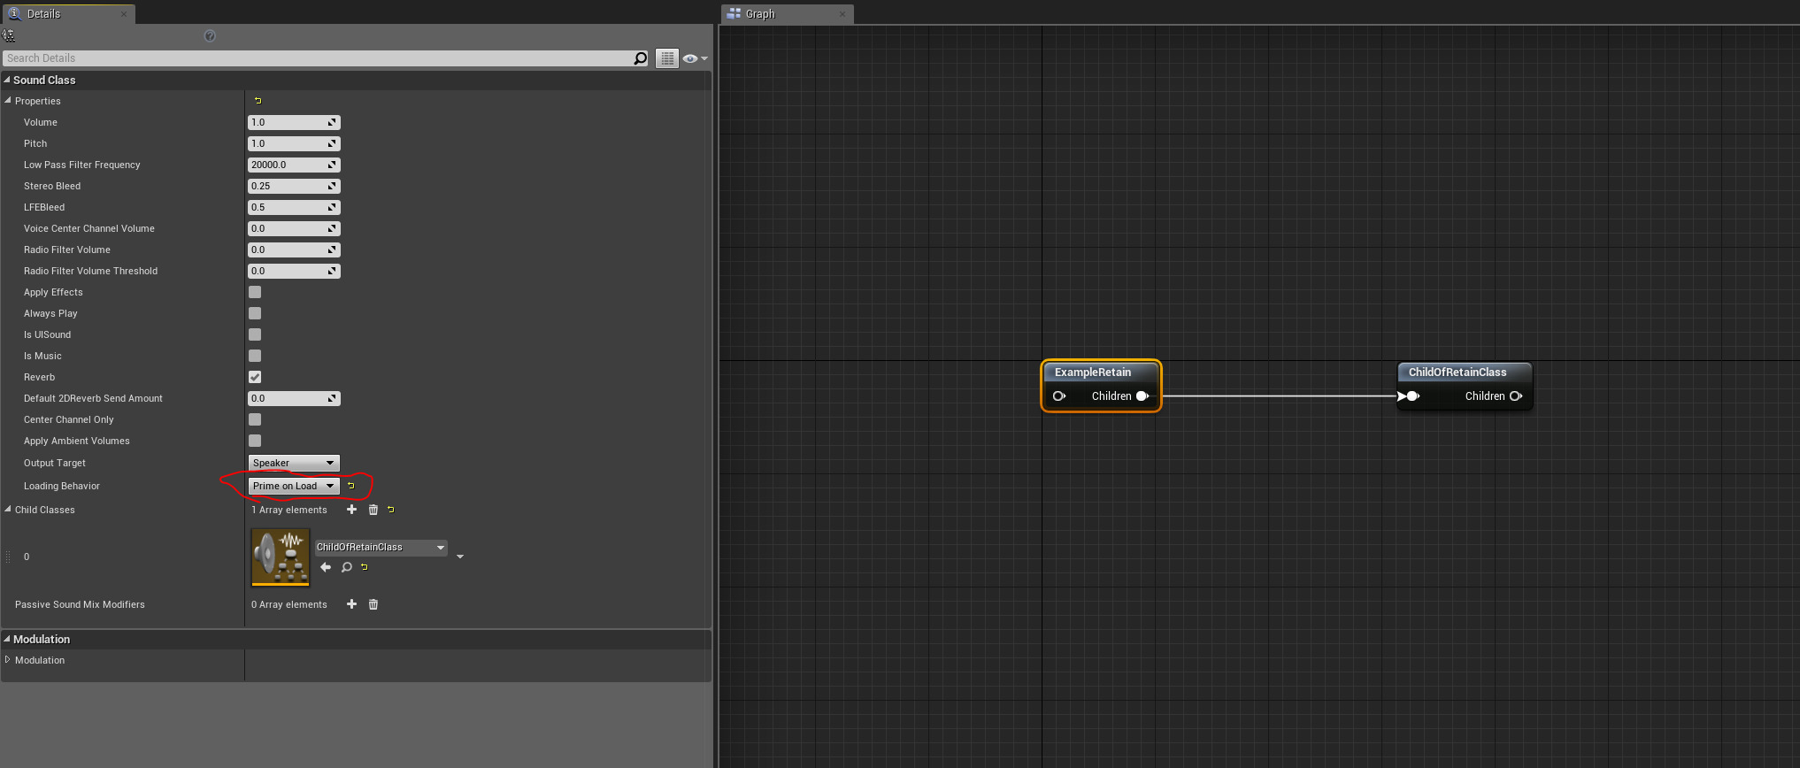Screen dimensions: 1800x768
Task: Enable the Apply Ambient Volumes checkbox
Action: 255,441
